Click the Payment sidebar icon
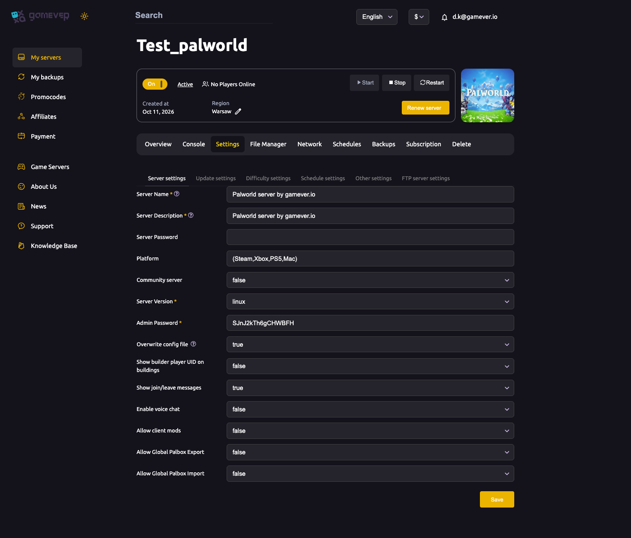631x538 pixels. tap(21, 136)
